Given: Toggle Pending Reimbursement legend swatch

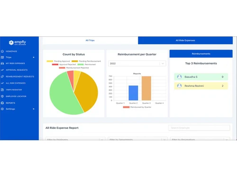Looking at the screenshot, I should pyautogui.click(x=75, y=61).
